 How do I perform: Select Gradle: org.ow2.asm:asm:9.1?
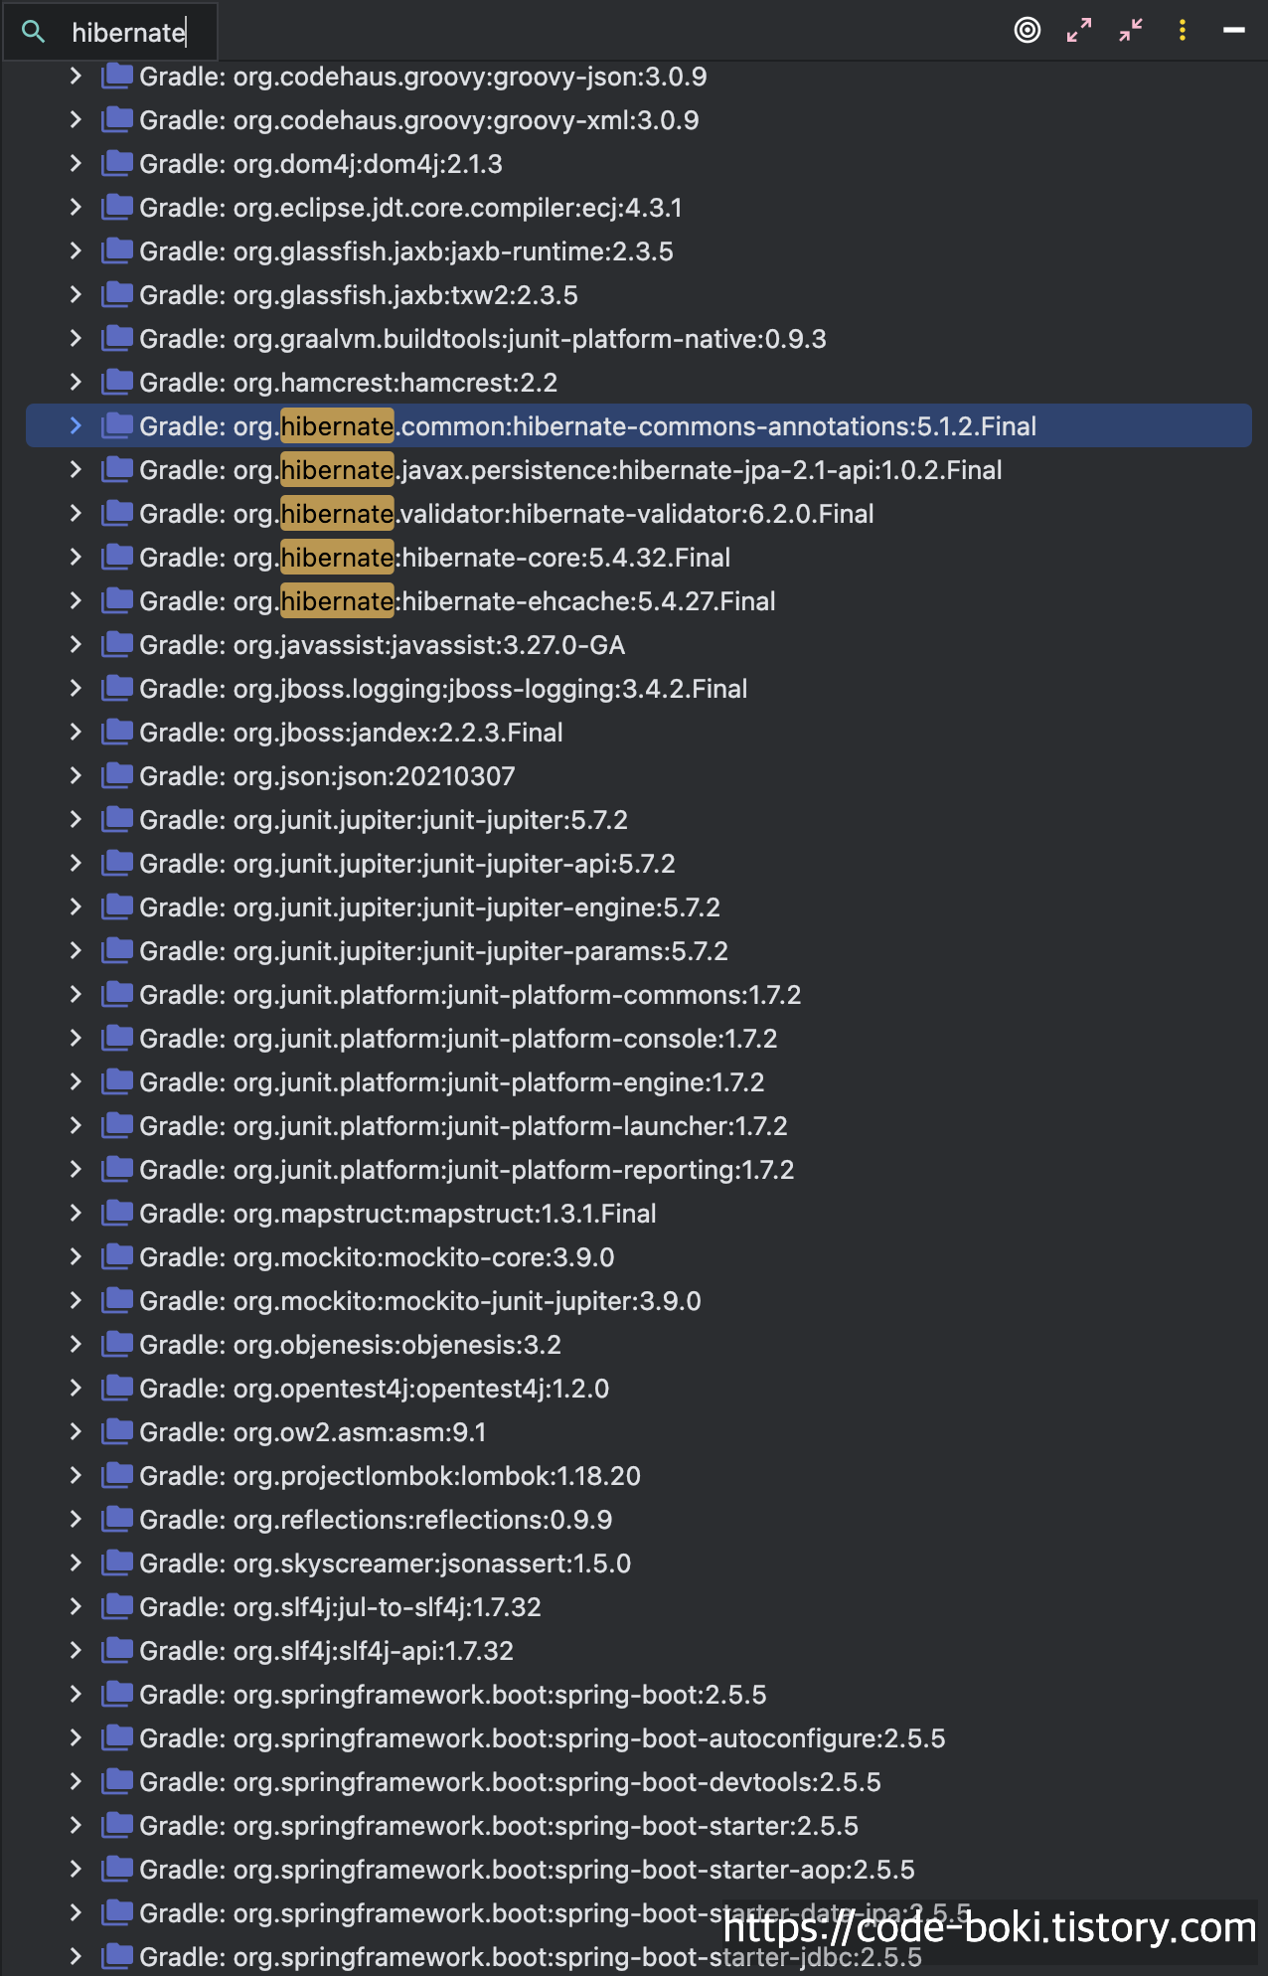313,1431
